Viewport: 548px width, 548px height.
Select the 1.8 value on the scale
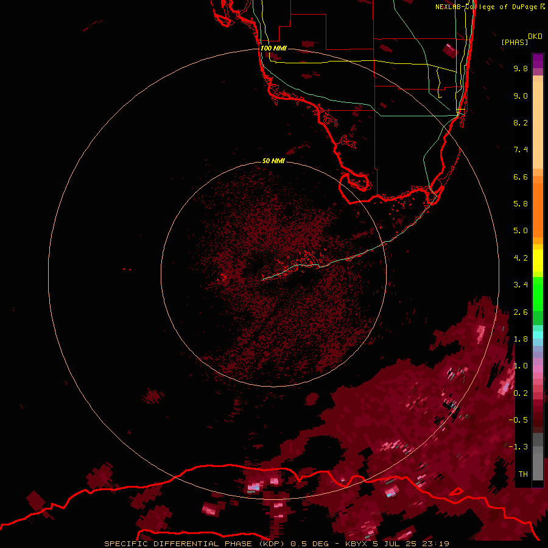click(521, 339)
